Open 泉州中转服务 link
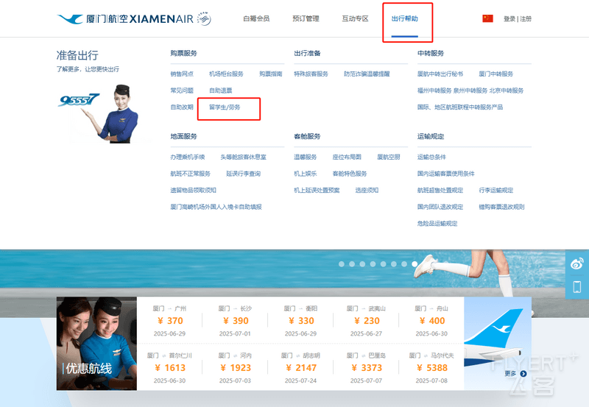This screenshot has width=589, height=407. [470, 91]
